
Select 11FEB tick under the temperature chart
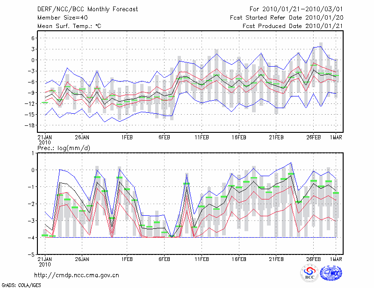click(201, 138)
